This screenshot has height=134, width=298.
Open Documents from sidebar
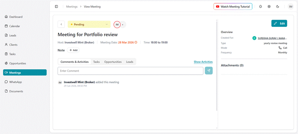pos(25,91)
